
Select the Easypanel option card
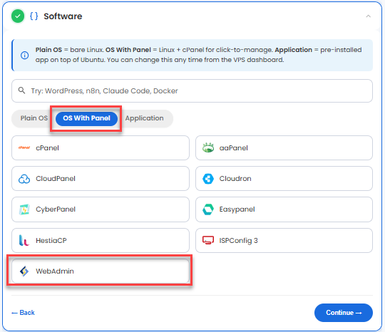[284, 209]
